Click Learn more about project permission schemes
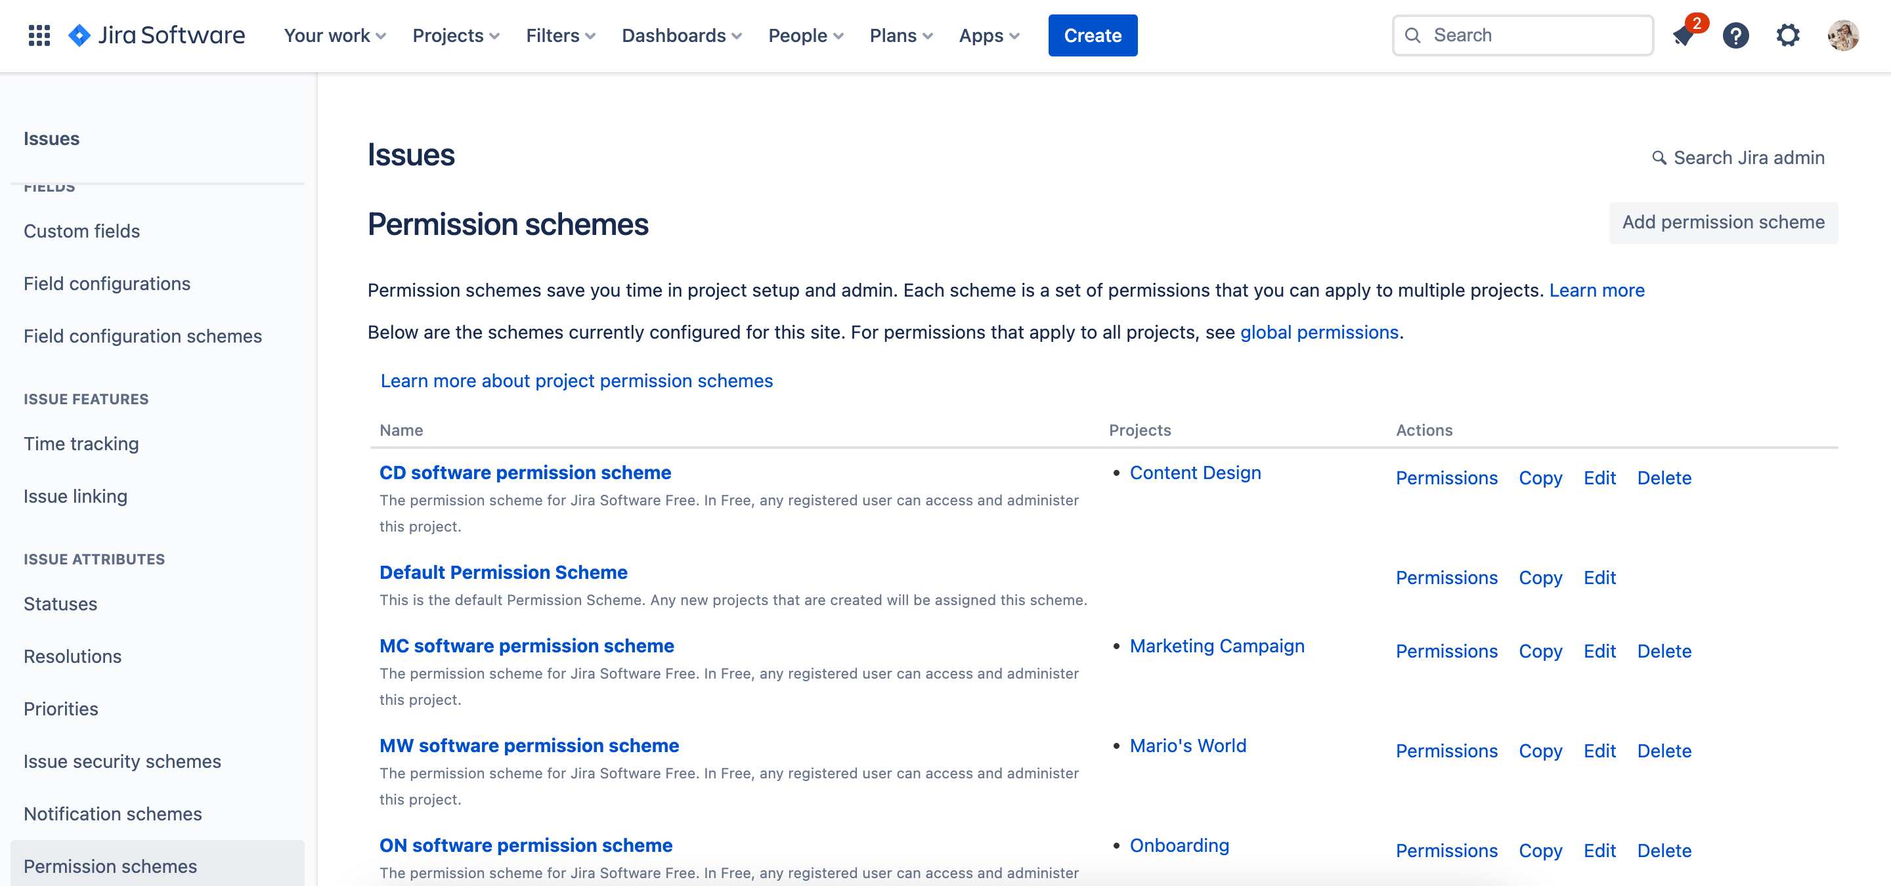Screen dimensions: 1891x886 tap(576, 380)
